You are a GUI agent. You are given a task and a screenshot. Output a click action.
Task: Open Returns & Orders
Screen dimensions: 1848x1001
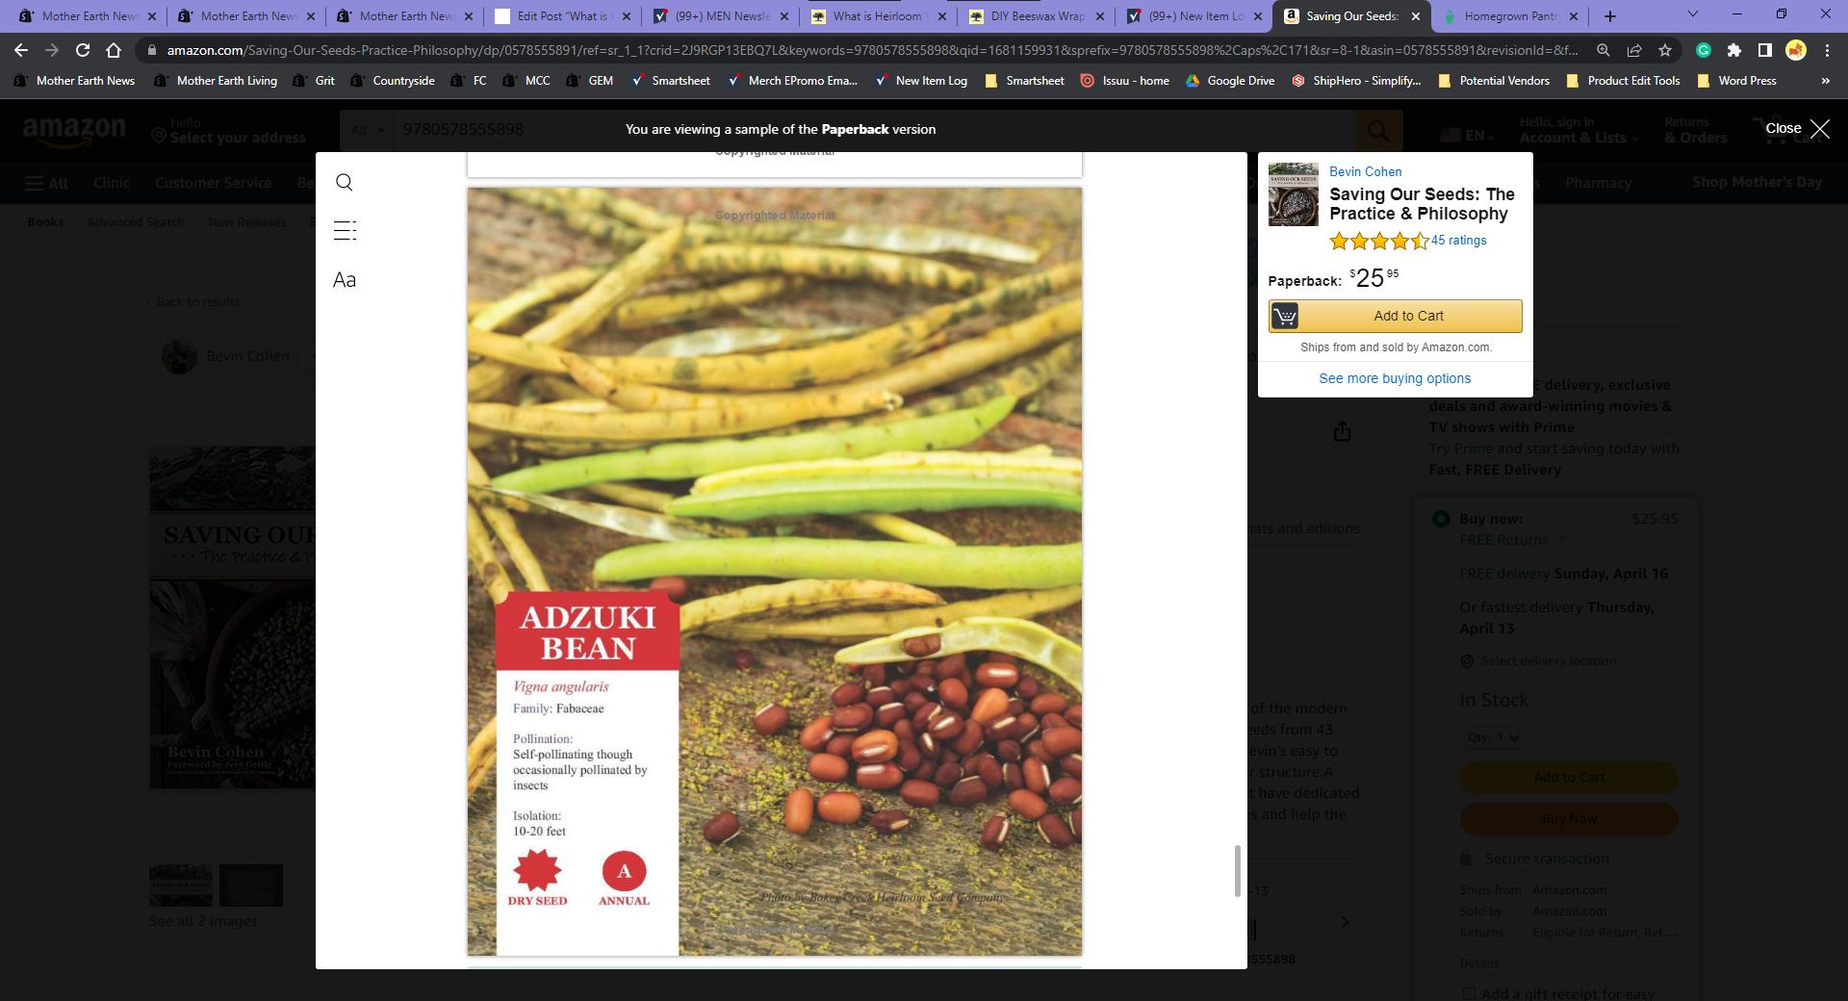1696,130
